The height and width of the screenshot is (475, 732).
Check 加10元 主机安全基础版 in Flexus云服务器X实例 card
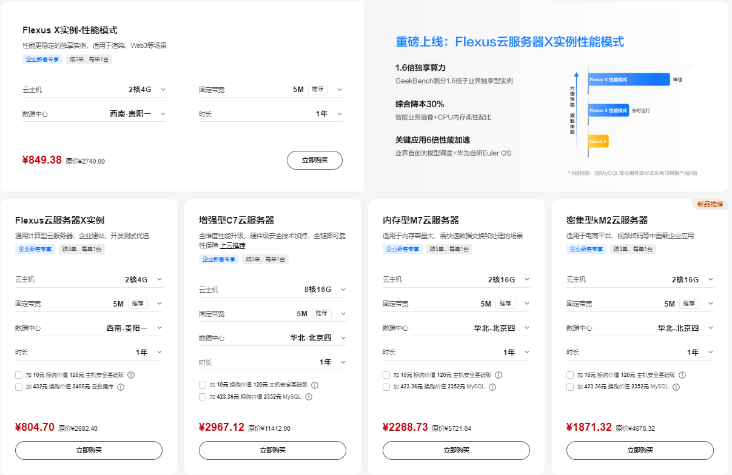pos(19,375)
